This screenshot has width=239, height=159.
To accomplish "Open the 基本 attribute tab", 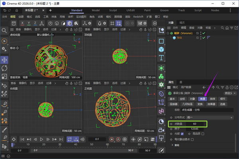I will coord(172,99).
